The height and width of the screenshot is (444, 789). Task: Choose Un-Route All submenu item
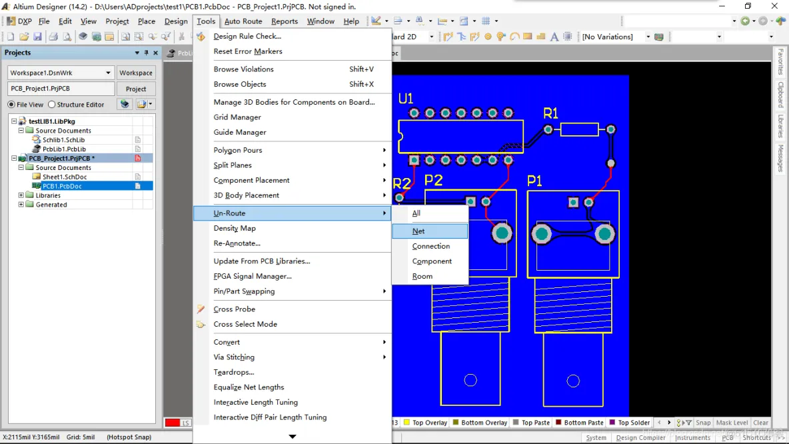(430, 213)
